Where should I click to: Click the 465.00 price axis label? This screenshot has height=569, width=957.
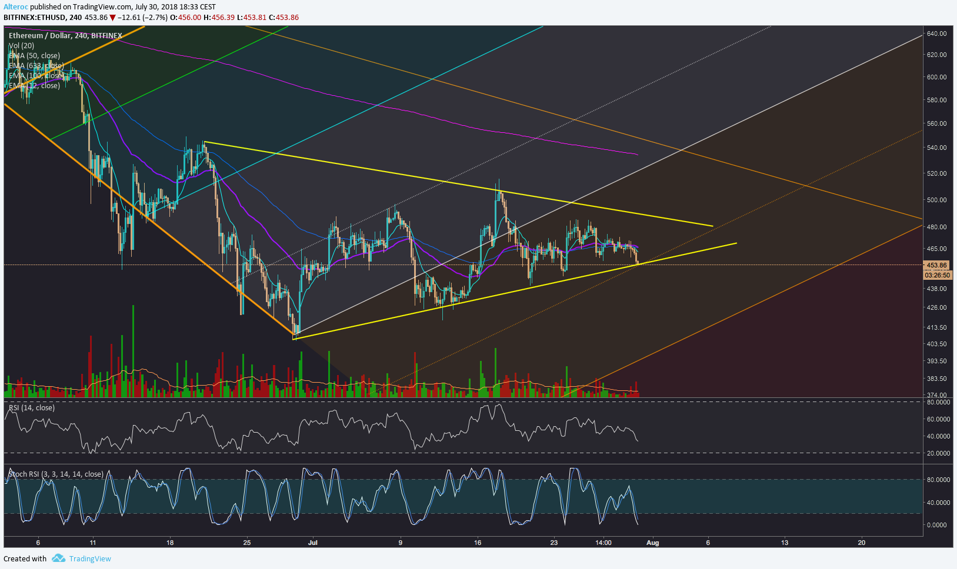point(936,249)
